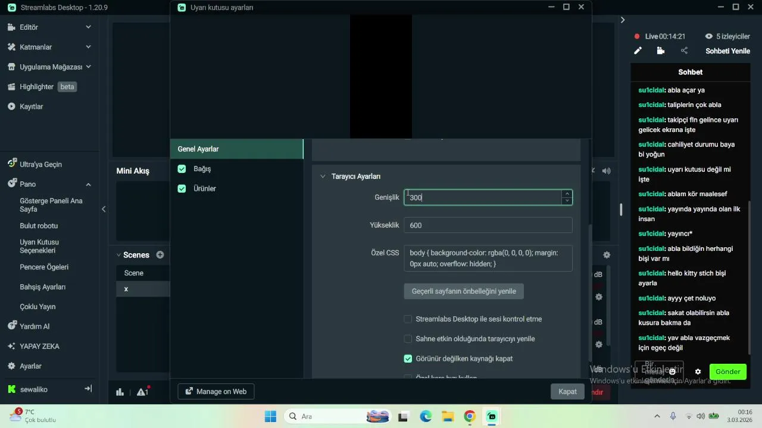
Task: Click the Kick platform logo beside sewaliko
Action: 11,389
